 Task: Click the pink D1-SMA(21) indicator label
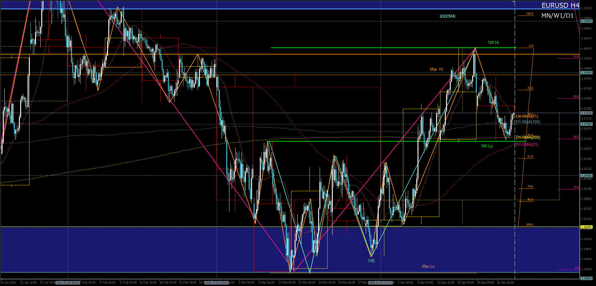point(527,144)
